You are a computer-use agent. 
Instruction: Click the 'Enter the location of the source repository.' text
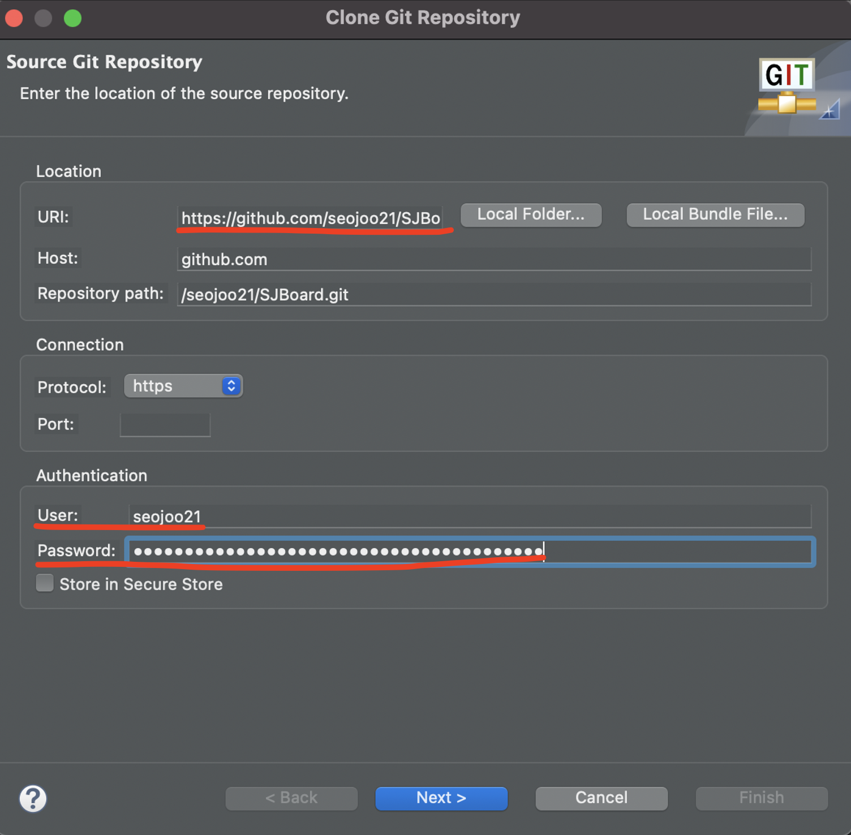[184, 93]
